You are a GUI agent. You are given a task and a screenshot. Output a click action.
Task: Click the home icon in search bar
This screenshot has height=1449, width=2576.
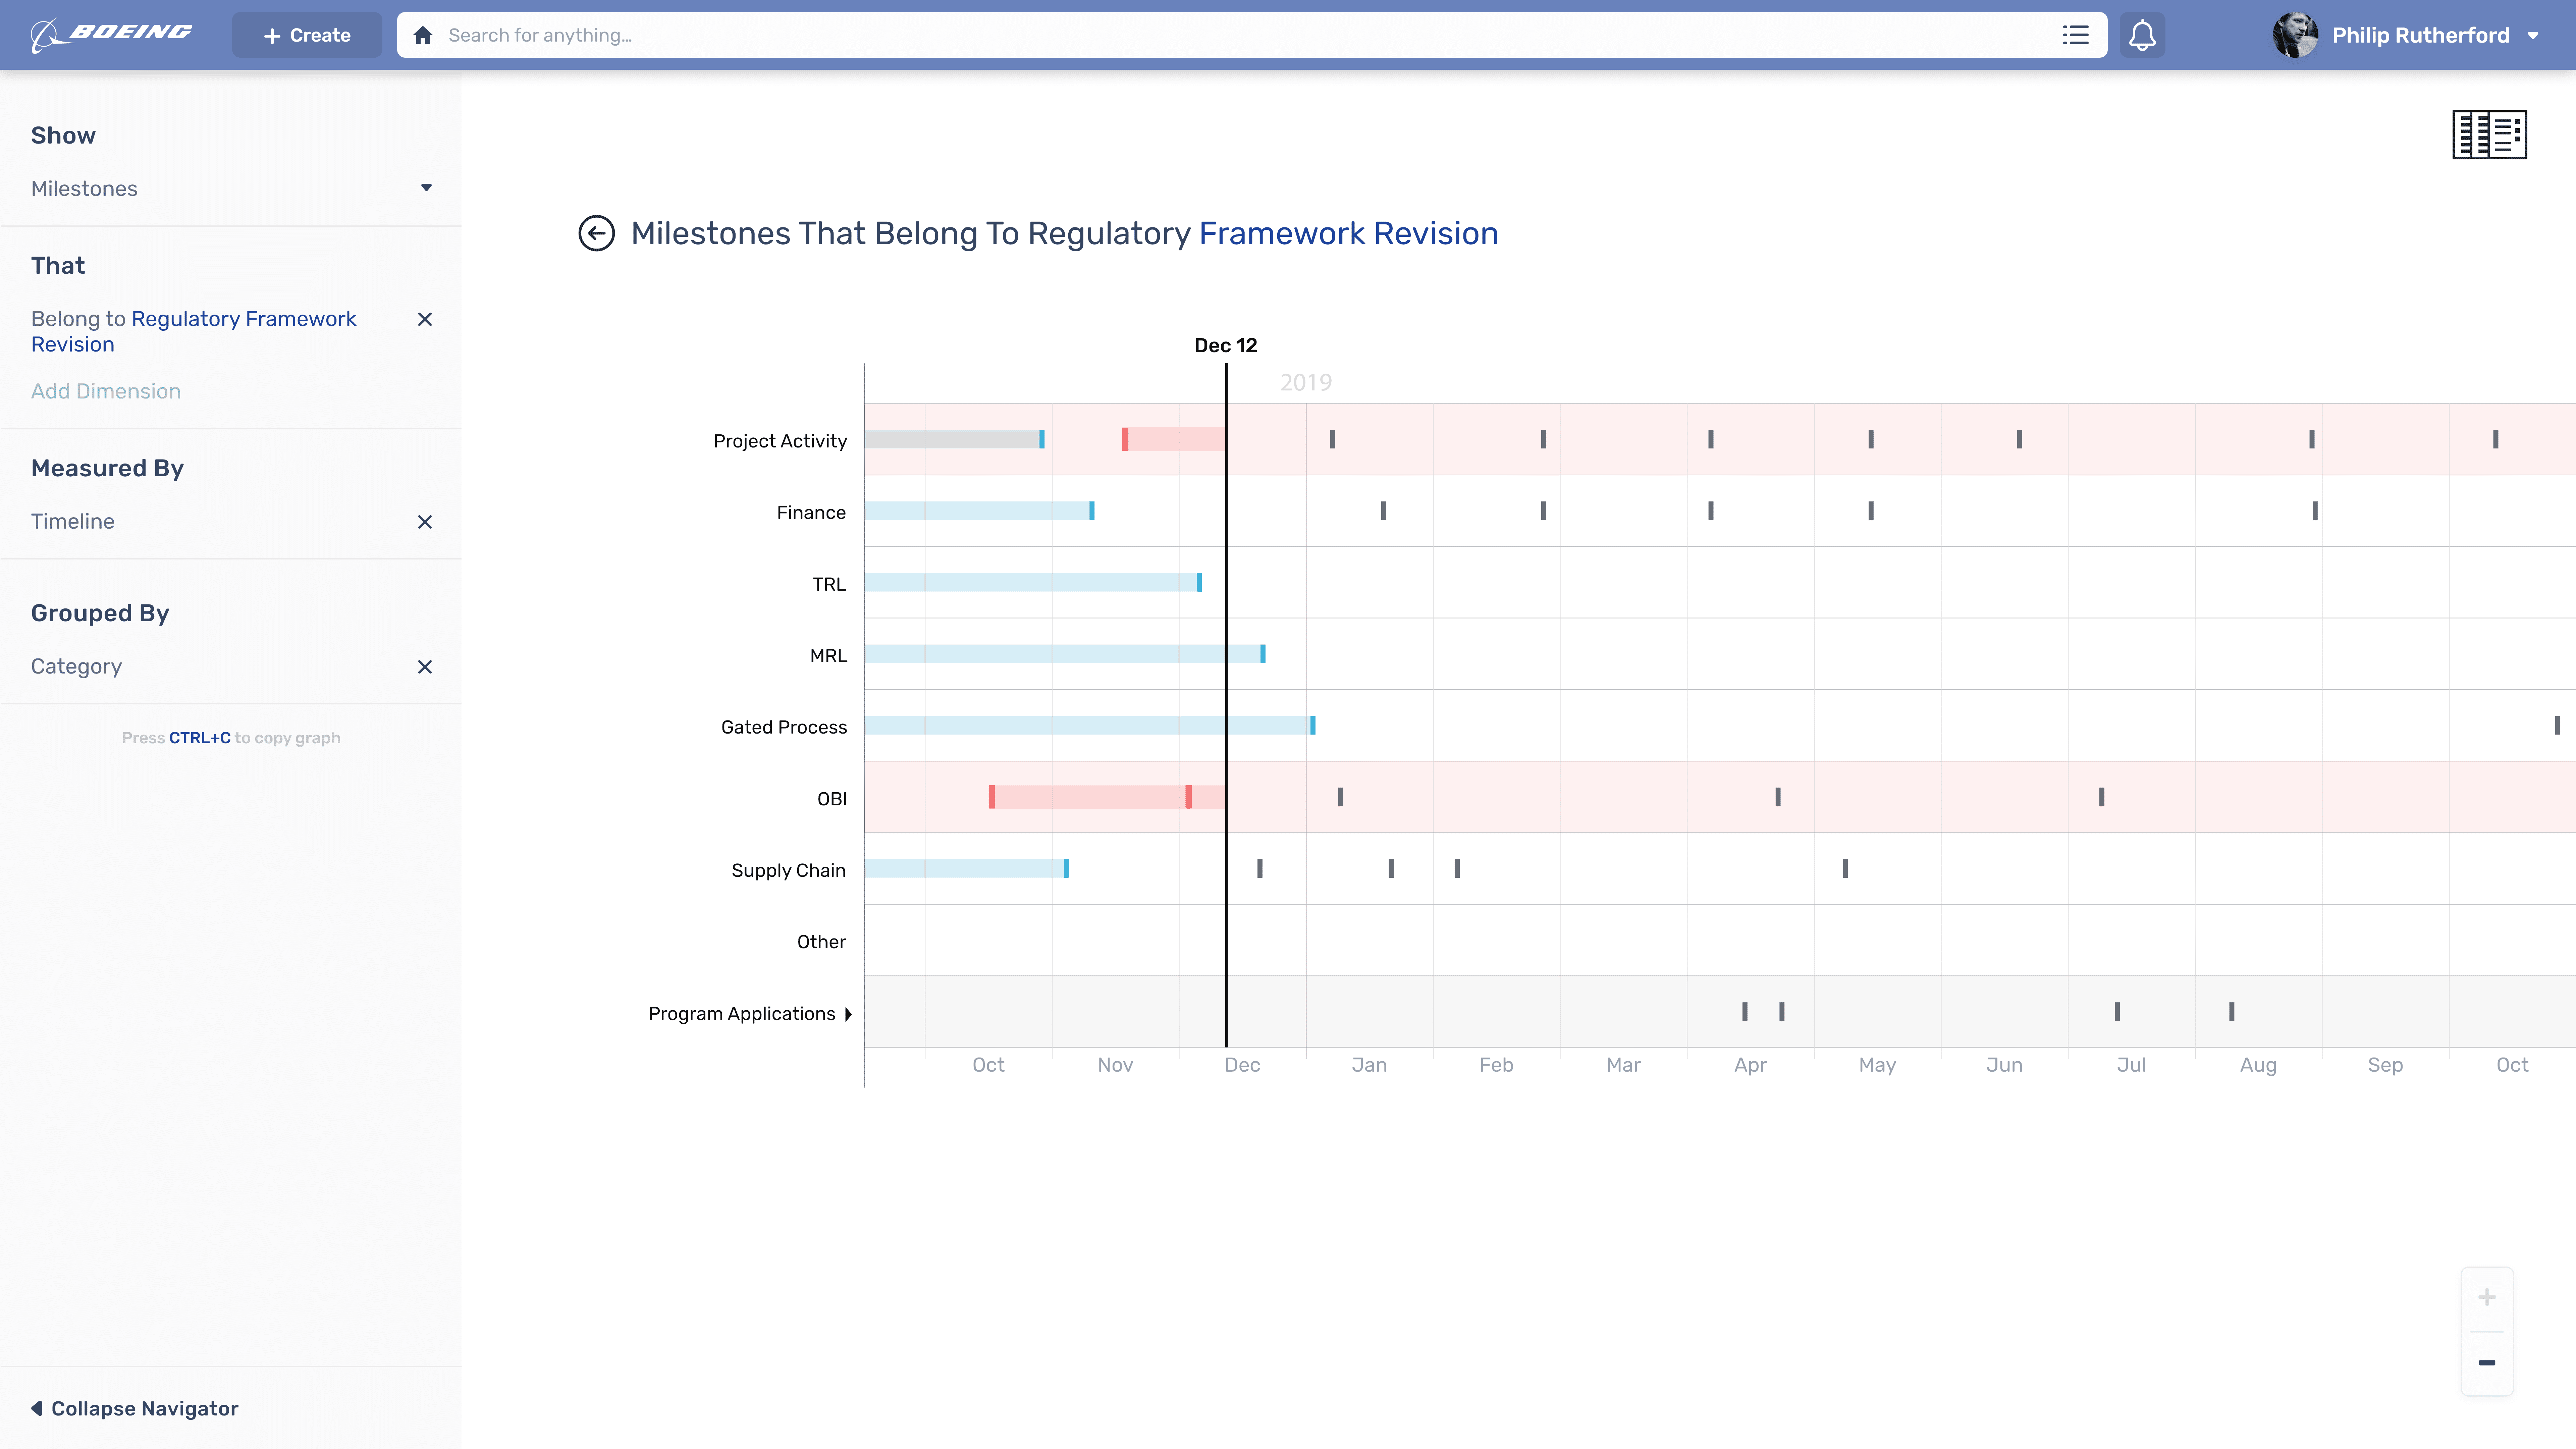[x=423, y=35]
